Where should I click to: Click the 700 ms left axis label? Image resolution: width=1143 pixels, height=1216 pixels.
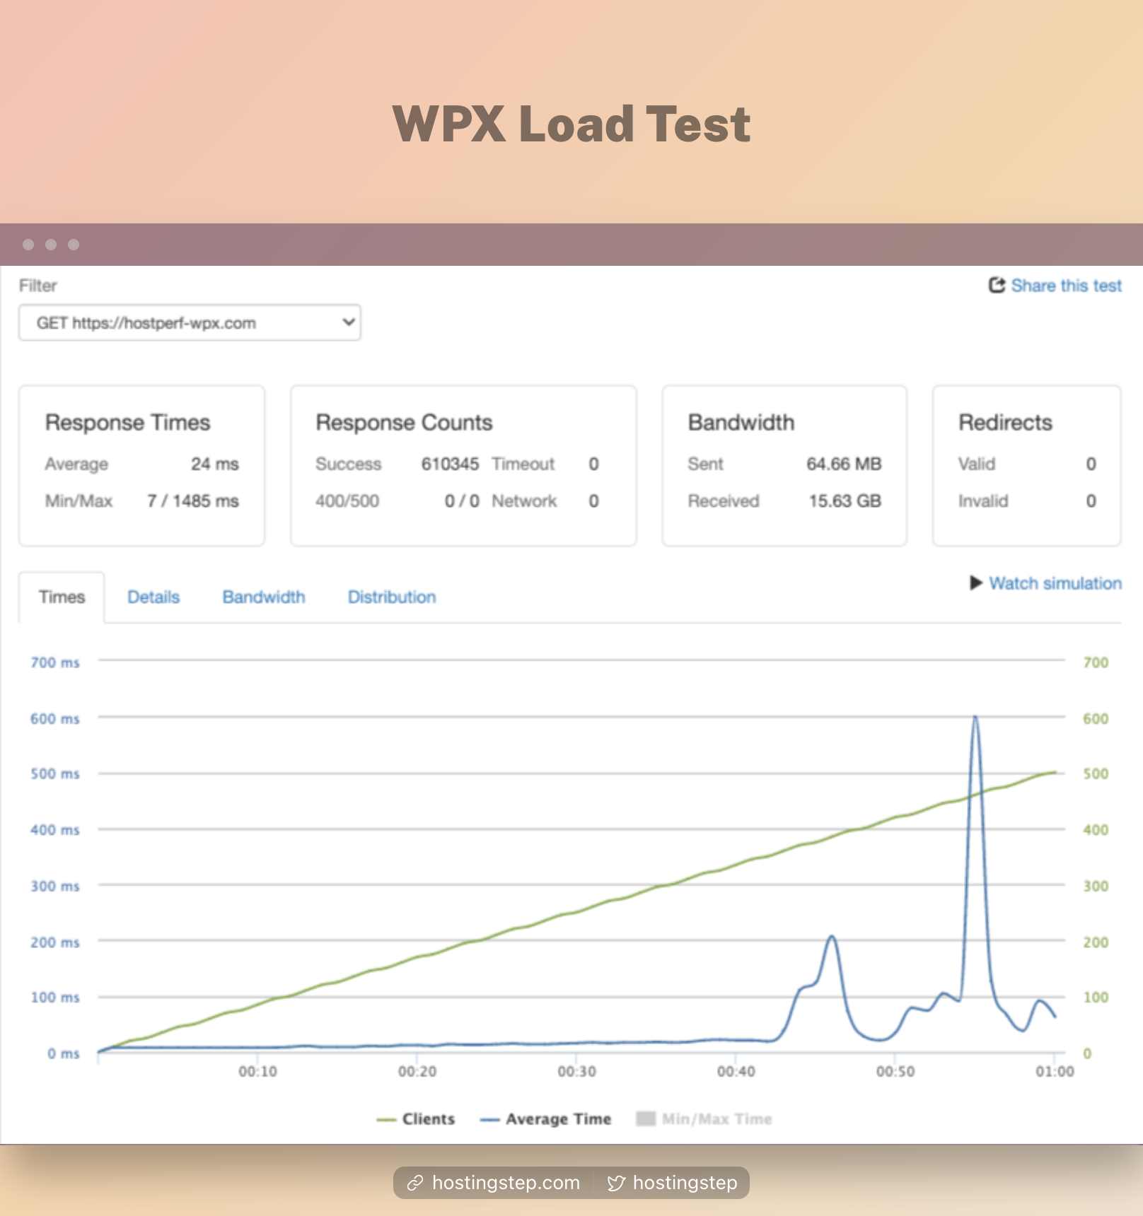point(55,662)
